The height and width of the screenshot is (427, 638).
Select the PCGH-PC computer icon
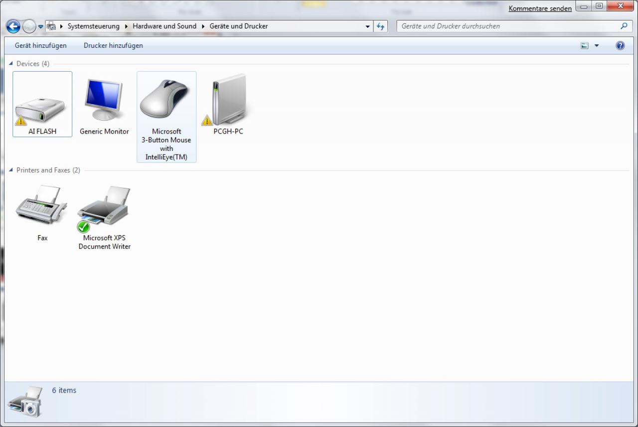click(229, 100)
